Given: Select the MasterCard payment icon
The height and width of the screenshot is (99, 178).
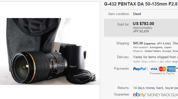Looking at the screenshot, I should 162,69.
